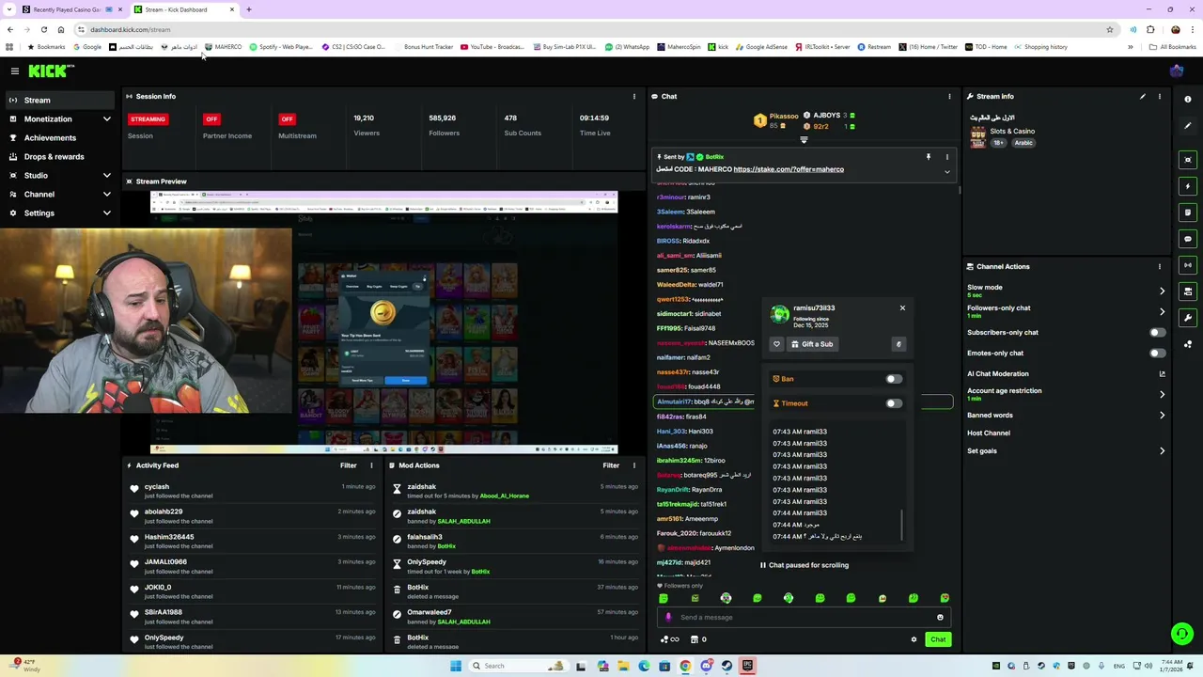The width and height of the screenshot is (1203, 677).
Task: Enable Emotes-only chat
Action: (1157, 353)
